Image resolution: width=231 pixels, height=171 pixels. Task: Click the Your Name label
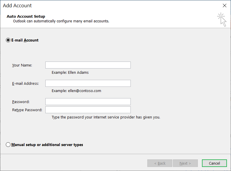(x=22, y=65)
